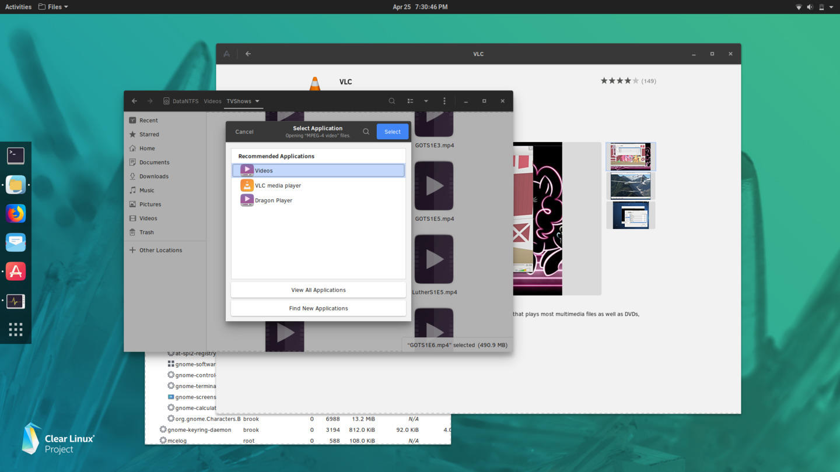This screenshot has height=472, width=840.
Task: Select the first VLC screenshot thumbnail
Action: point(631,157)
